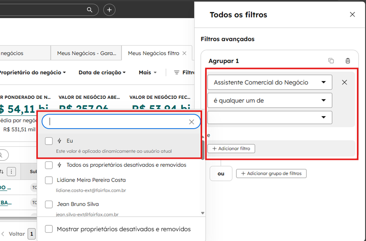Expand the 'é qualquer um de' operator dropdown
366x241 pixels.
point(270,100)
